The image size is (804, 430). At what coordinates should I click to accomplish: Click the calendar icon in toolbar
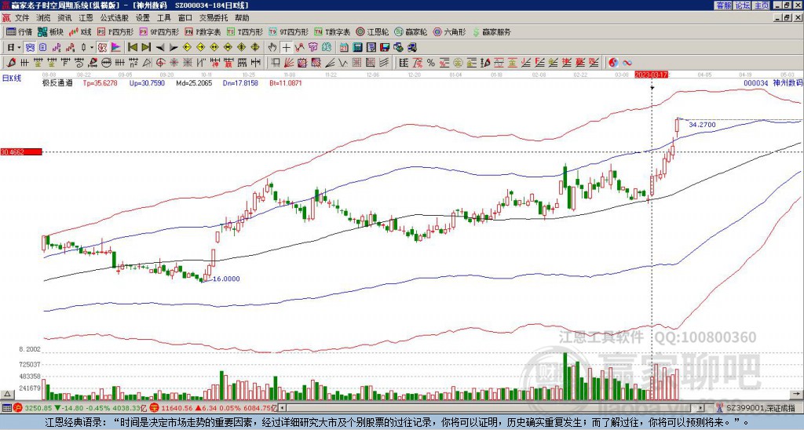(x=344, y=48)
